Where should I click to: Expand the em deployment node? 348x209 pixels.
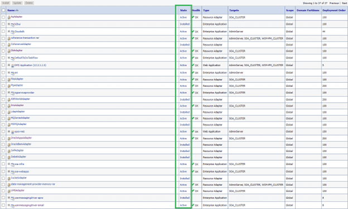[x=9, y=73]
